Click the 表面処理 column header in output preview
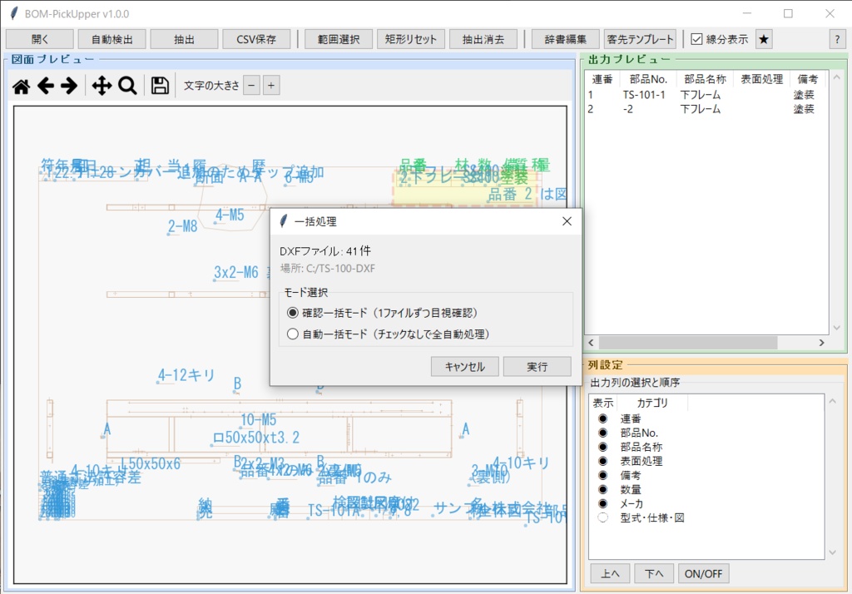 [762, 79]
